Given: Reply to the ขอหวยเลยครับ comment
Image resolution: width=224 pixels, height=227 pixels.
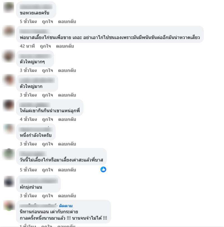Looking at the screenshot, I should tap(67, 22).
